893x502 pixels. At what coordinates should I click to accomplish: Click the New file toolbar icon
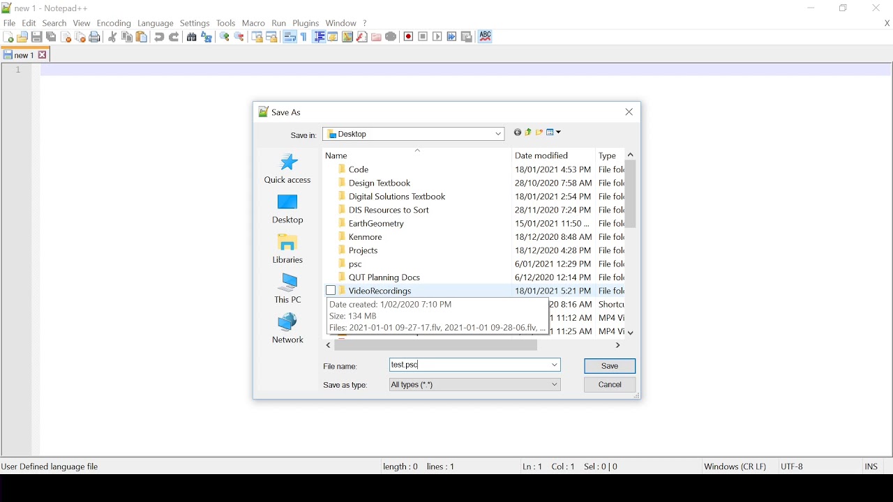(8, 37)
